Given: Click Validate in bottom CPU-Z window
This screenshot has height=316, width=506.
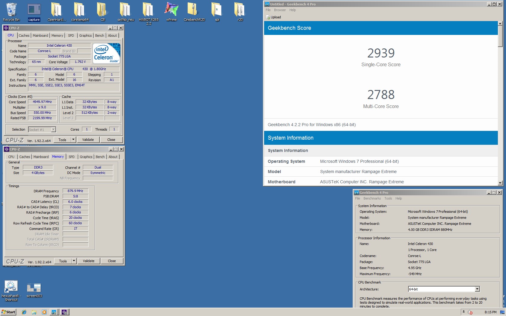Looking at the screenshot, I should (89, 261).
